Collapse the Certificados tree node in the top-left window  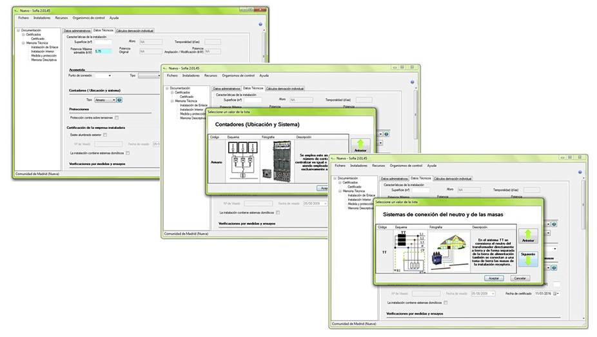pos(23,35)
